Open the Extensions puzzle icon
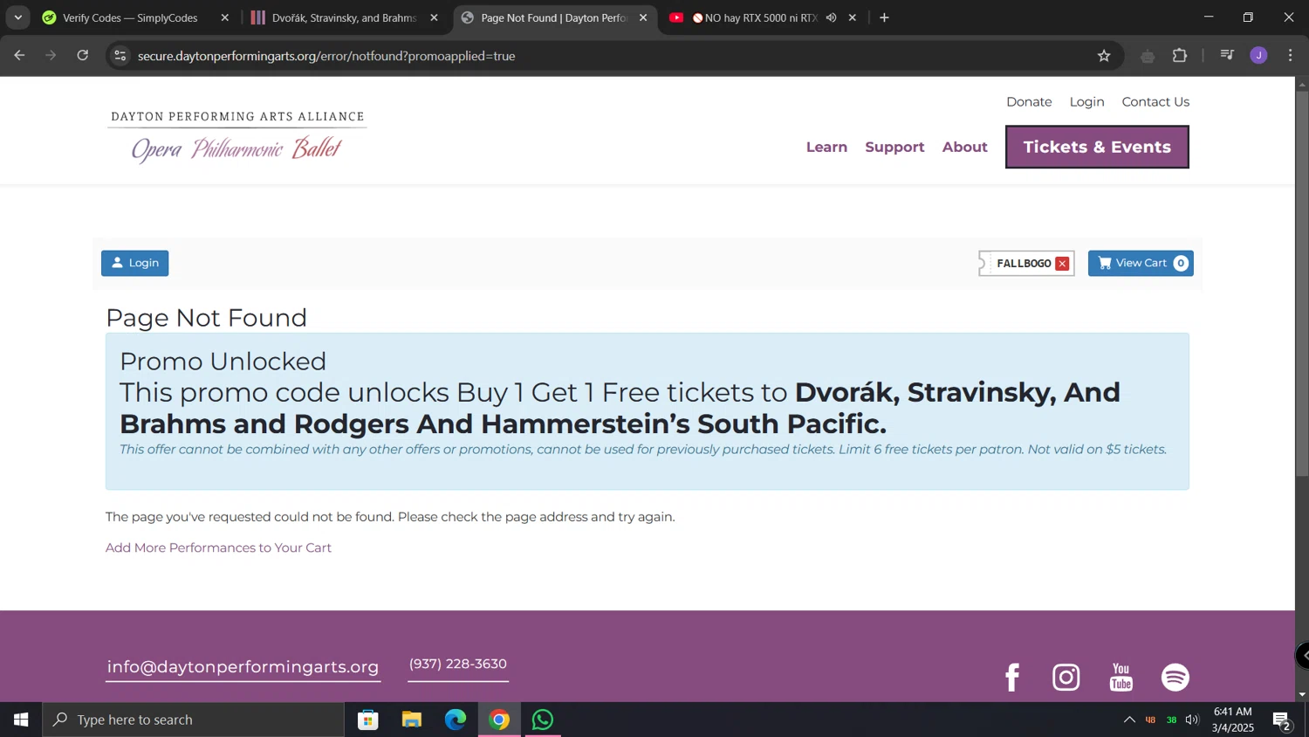1309x737 pixels. pos(1180,56)
